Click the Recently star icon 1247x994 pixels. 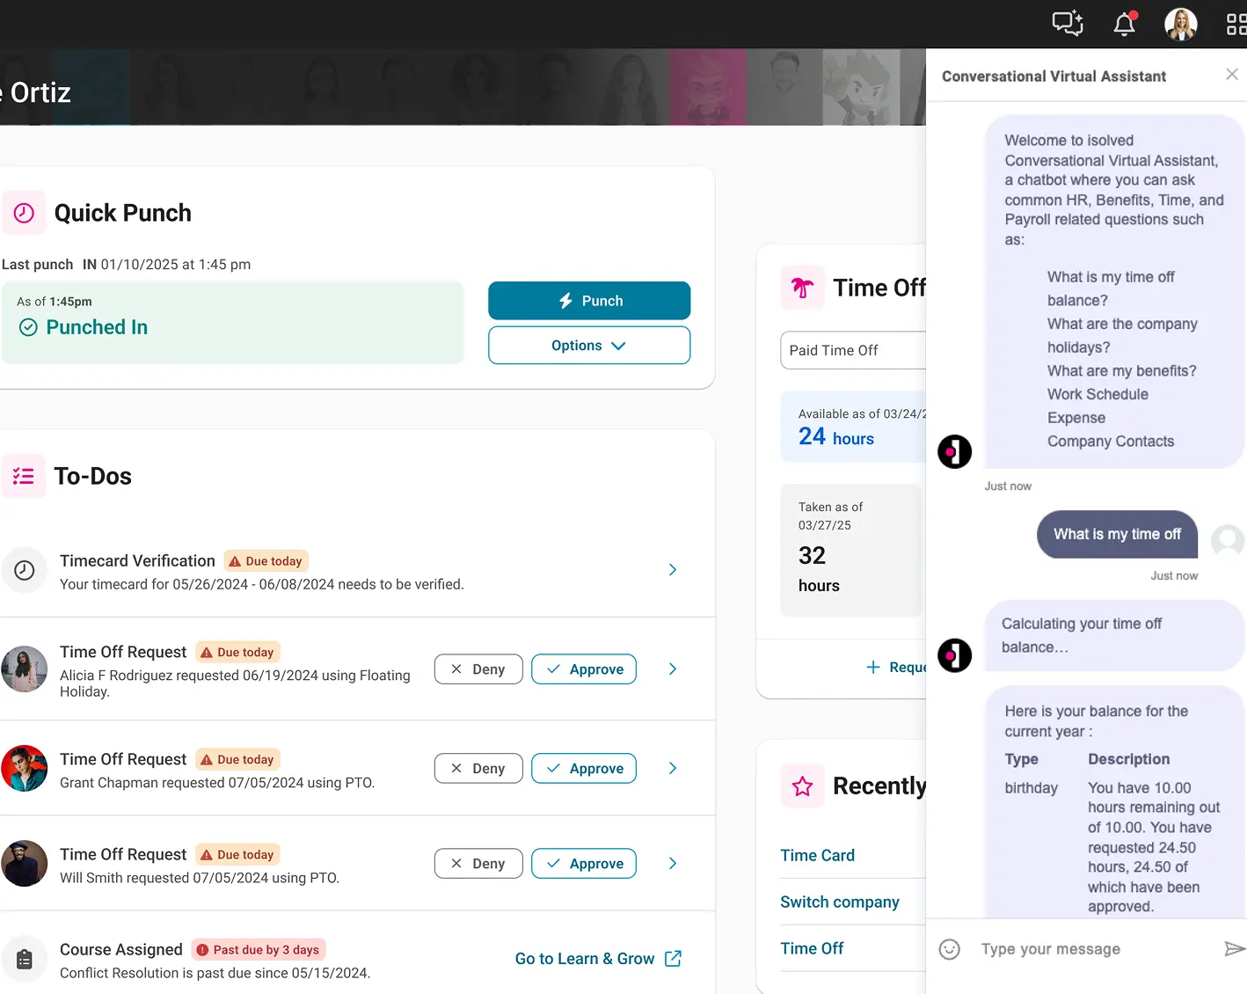[802, 786]
